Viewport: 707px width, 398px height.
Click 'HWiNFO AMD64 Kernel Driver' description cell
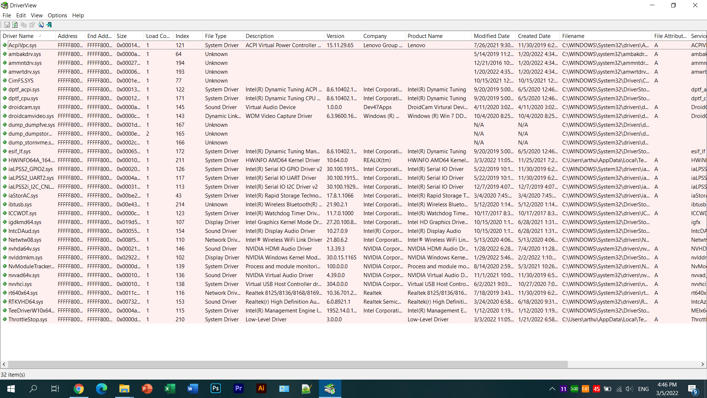[283, 160]
